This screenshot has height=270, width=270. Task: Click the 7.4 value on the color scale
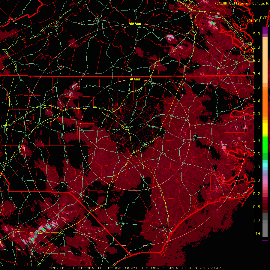pyautogui.click(x=256, y=74)
